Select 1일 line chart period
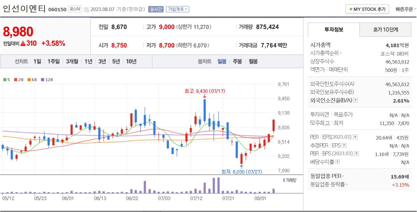The image size is (417, 212). point(37,61)
